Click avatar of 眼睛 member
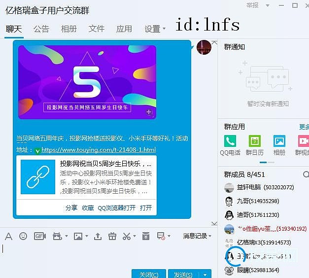 229,270
